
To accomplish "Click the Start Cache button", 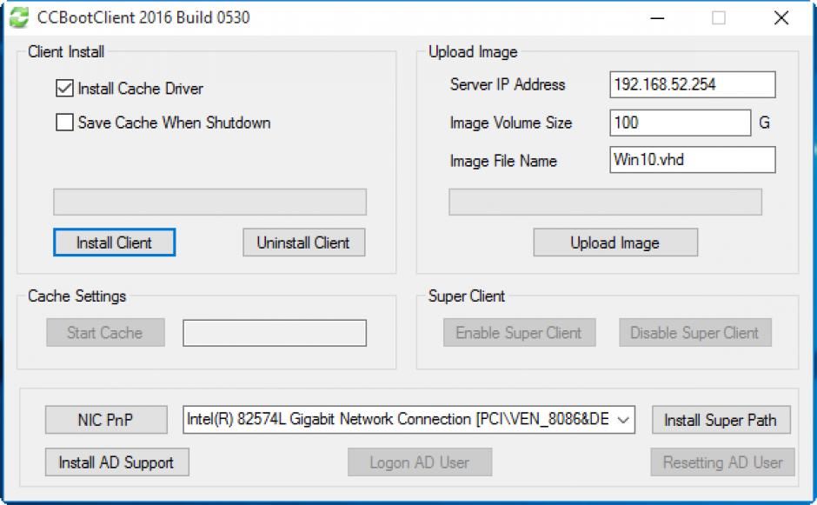I will [105, 333].
